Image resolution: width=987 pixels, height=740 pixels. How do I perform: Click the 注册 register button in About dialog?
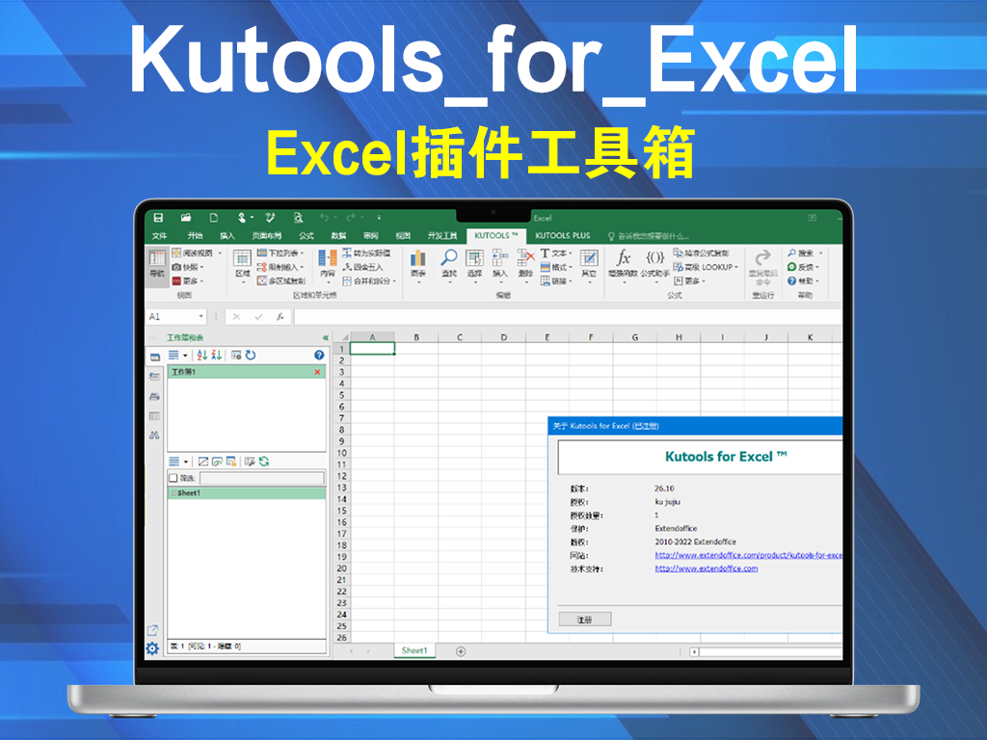pos(585,620)
